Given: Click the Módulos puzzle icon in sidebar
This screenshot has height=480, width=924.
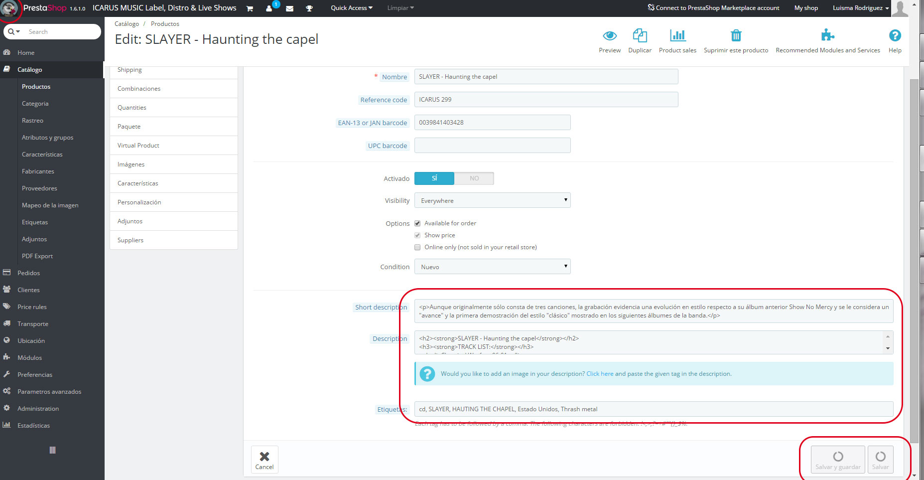Looking at the screenshot, I should point(7,357).
